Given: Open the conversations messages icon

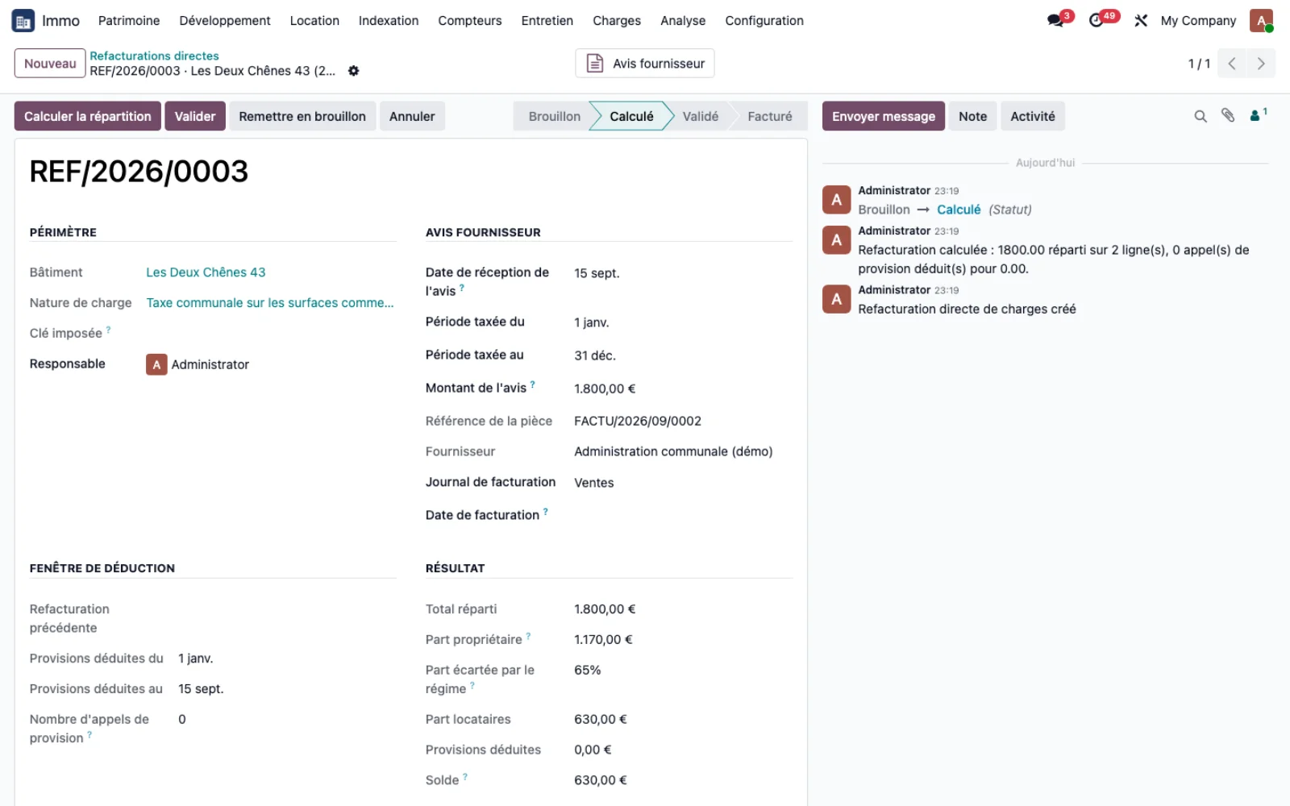Looking at the screenshot, I should 1056,21.
